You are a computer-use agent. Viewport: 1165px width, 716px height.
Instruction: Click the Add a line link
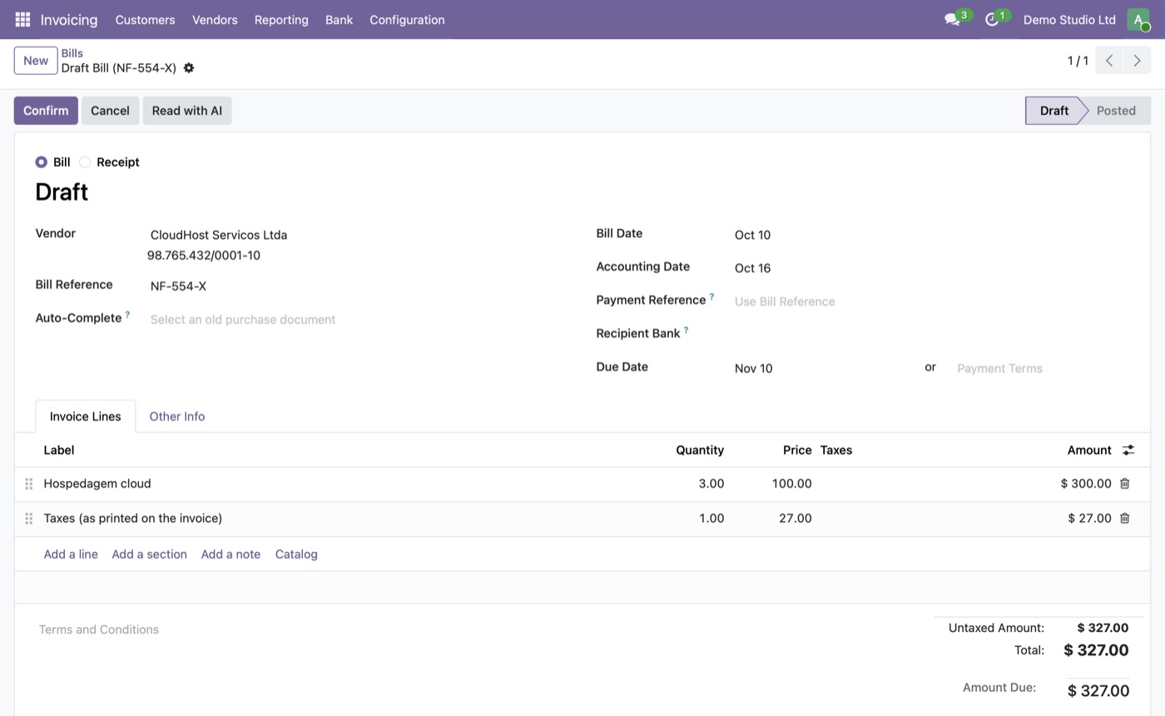tap(71, 554)
